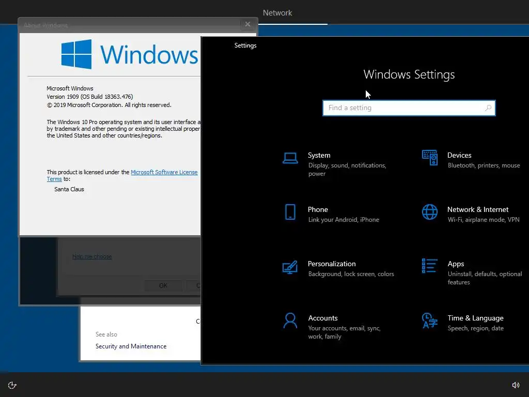Click the System heading text
Viewport: 529px width, 397px height.
319,155
